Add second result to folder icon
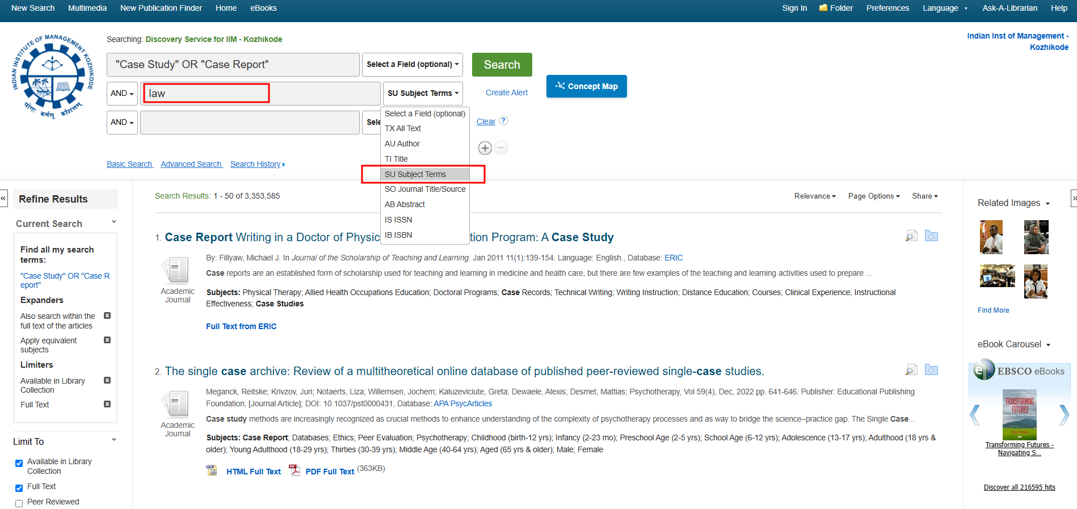The image size is (1077, 509). point(931,370)
